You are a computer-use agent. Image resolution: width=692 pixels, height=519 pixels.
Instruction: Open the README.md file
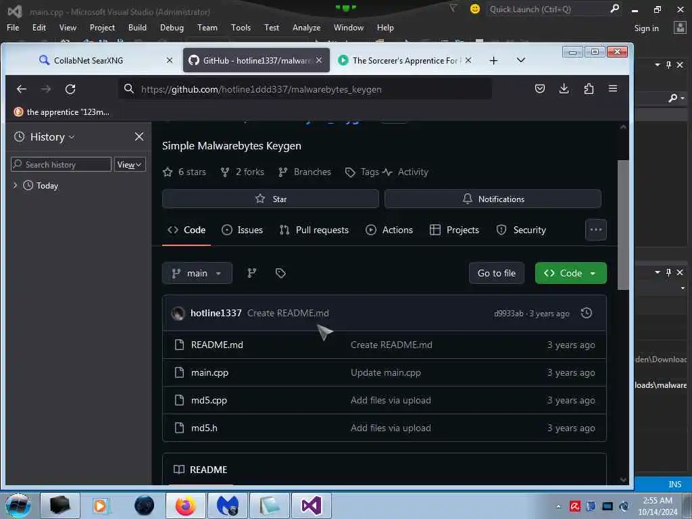[217, 345]
